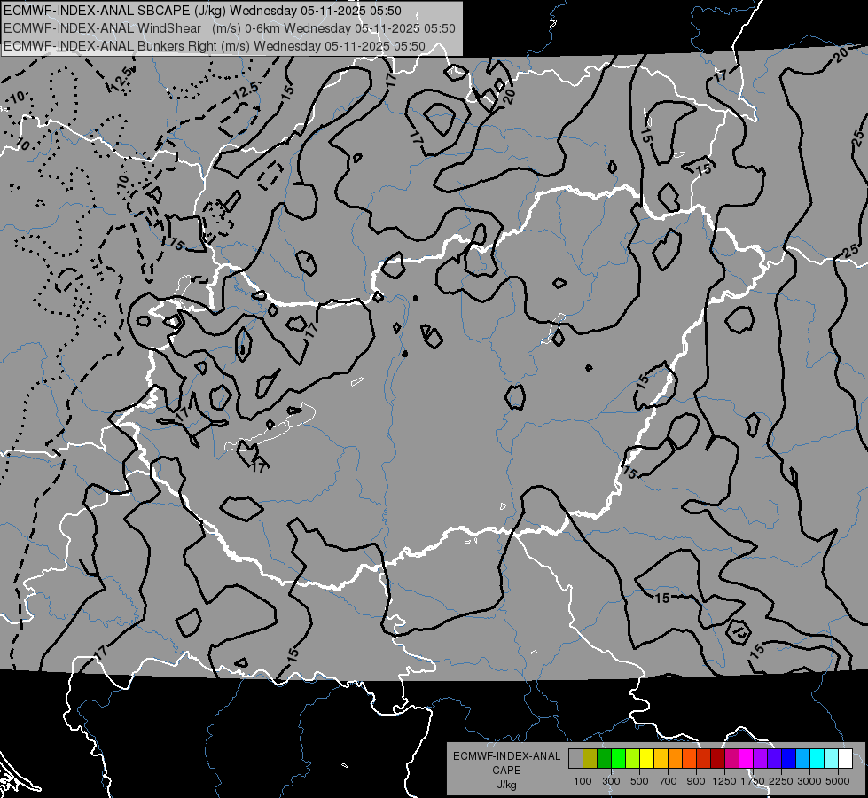
Task: Click the purple swatch starting at 1750
Action: [760, 759]
